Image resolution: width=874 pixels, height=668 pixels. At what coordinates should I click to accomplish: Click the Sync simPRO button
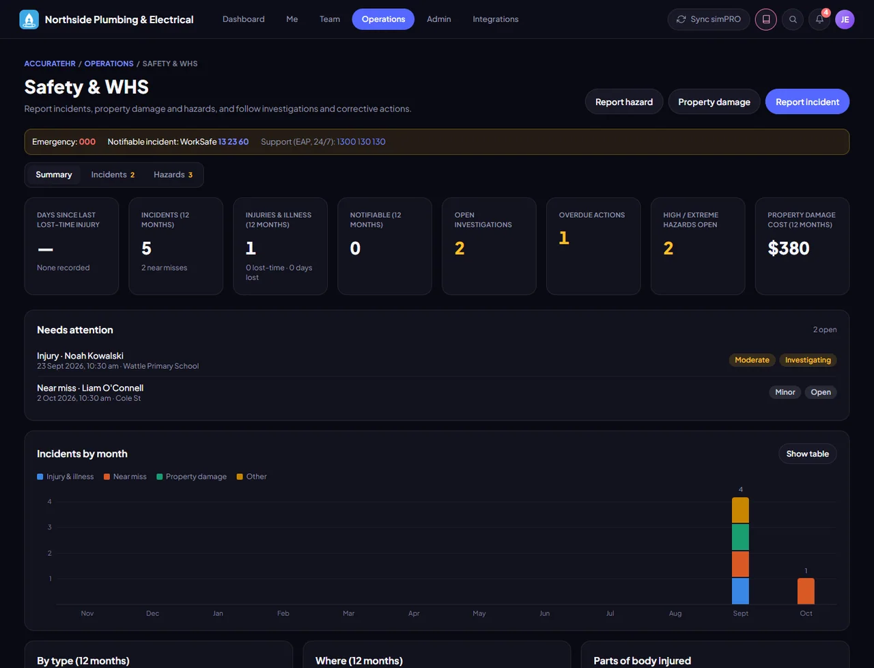[x=709, y=19]
